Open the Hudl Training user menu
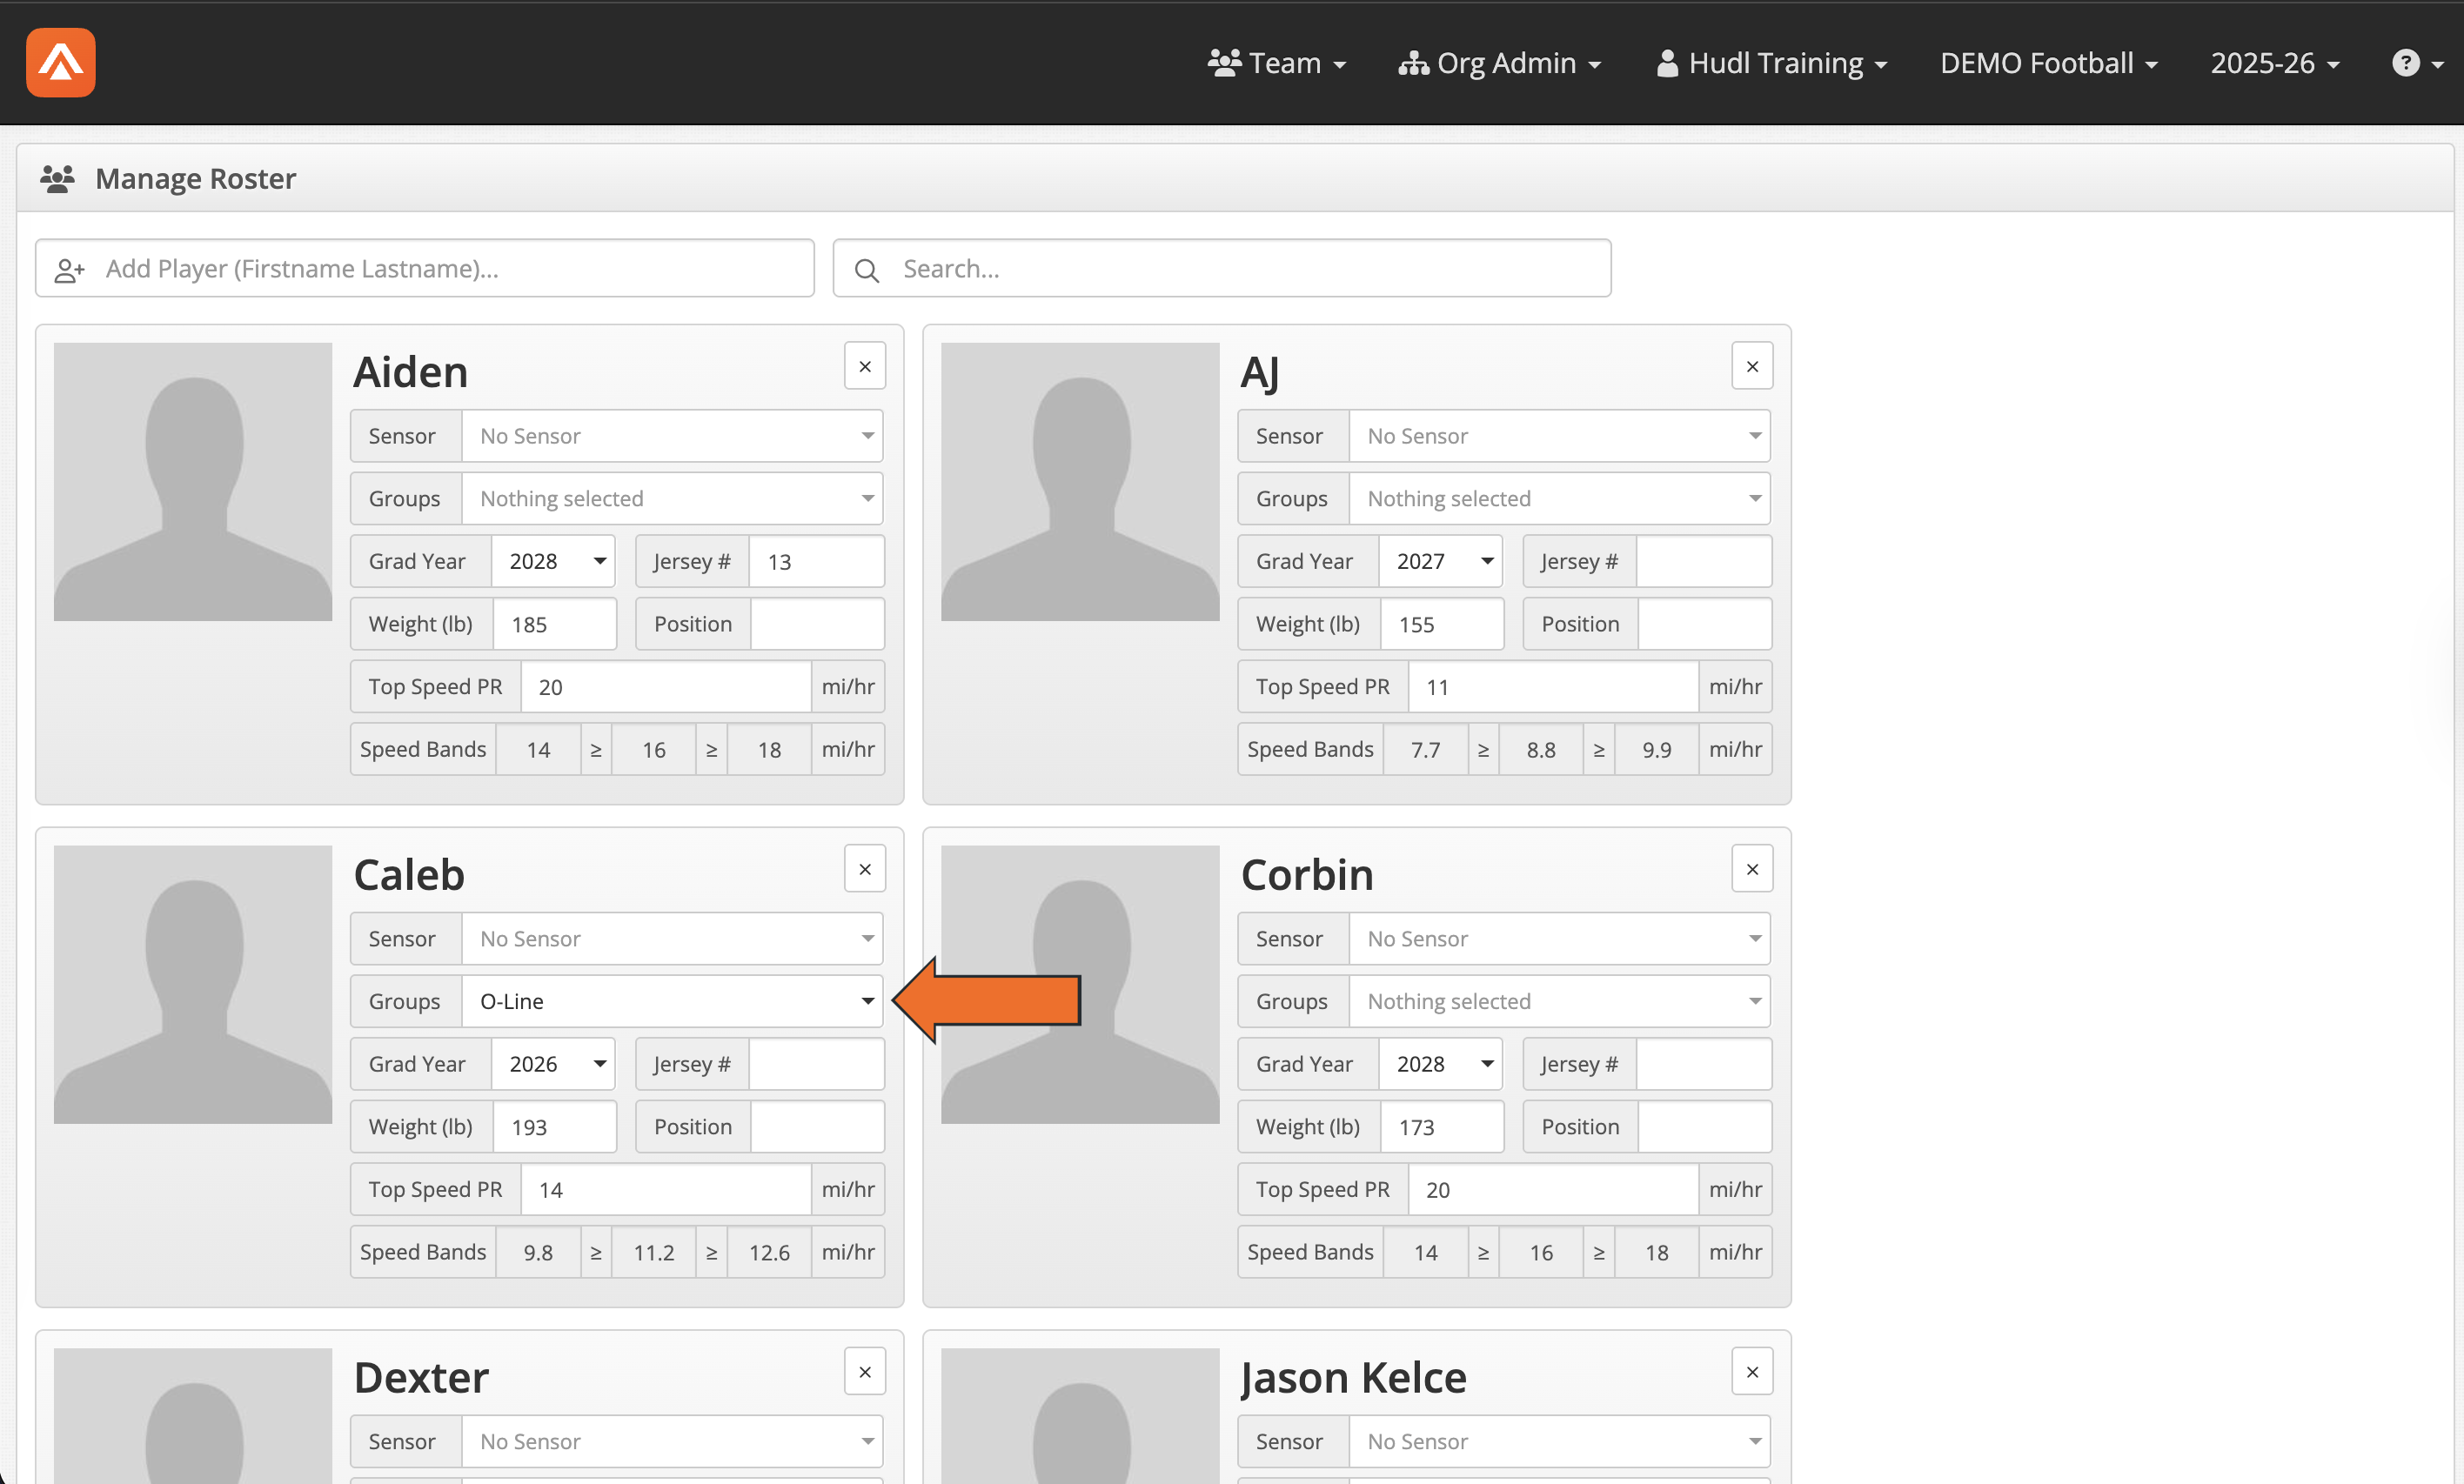 1771,63
